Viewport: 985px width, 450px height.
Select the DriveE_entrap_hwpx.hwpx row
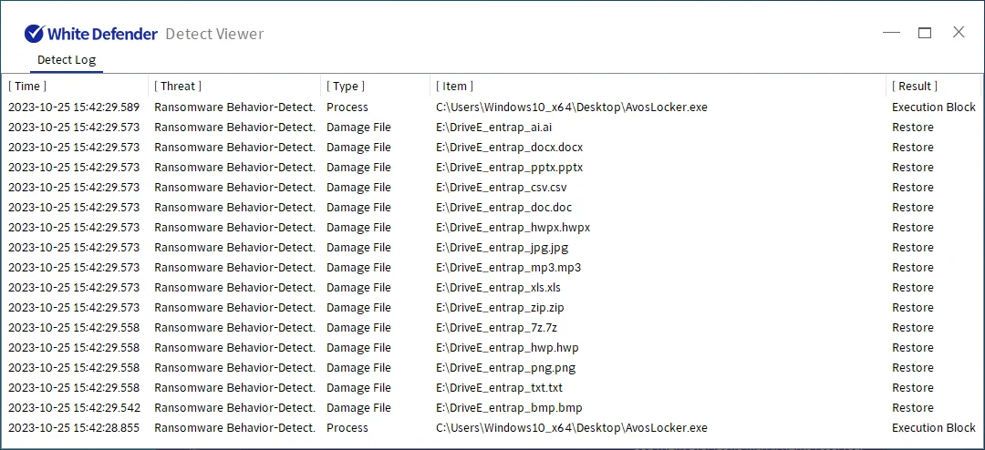pyautogui.click(x=513, y=228)
